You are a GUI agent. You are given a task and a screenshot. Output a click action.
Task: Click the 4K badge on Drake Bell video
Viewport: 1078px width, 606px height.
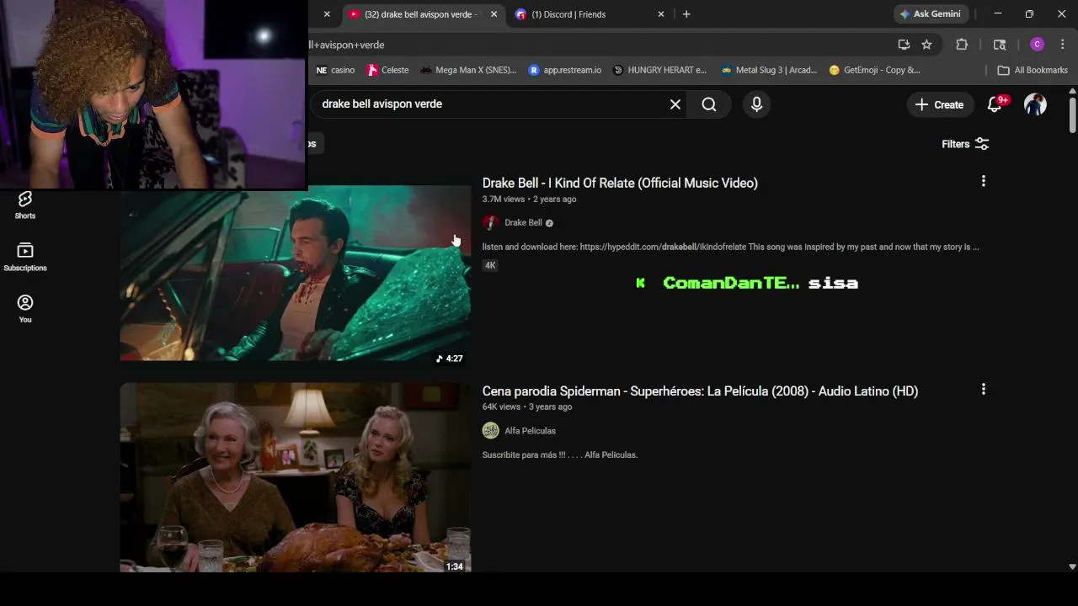coord(490,265)
